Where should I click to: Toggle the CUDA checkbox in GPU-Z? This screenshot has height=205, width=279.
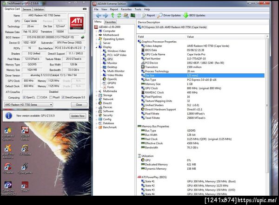pos(38,97)
